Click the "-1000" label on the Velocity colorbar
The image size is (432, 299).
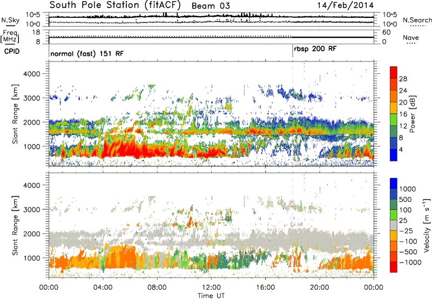(x=410, y=262)
